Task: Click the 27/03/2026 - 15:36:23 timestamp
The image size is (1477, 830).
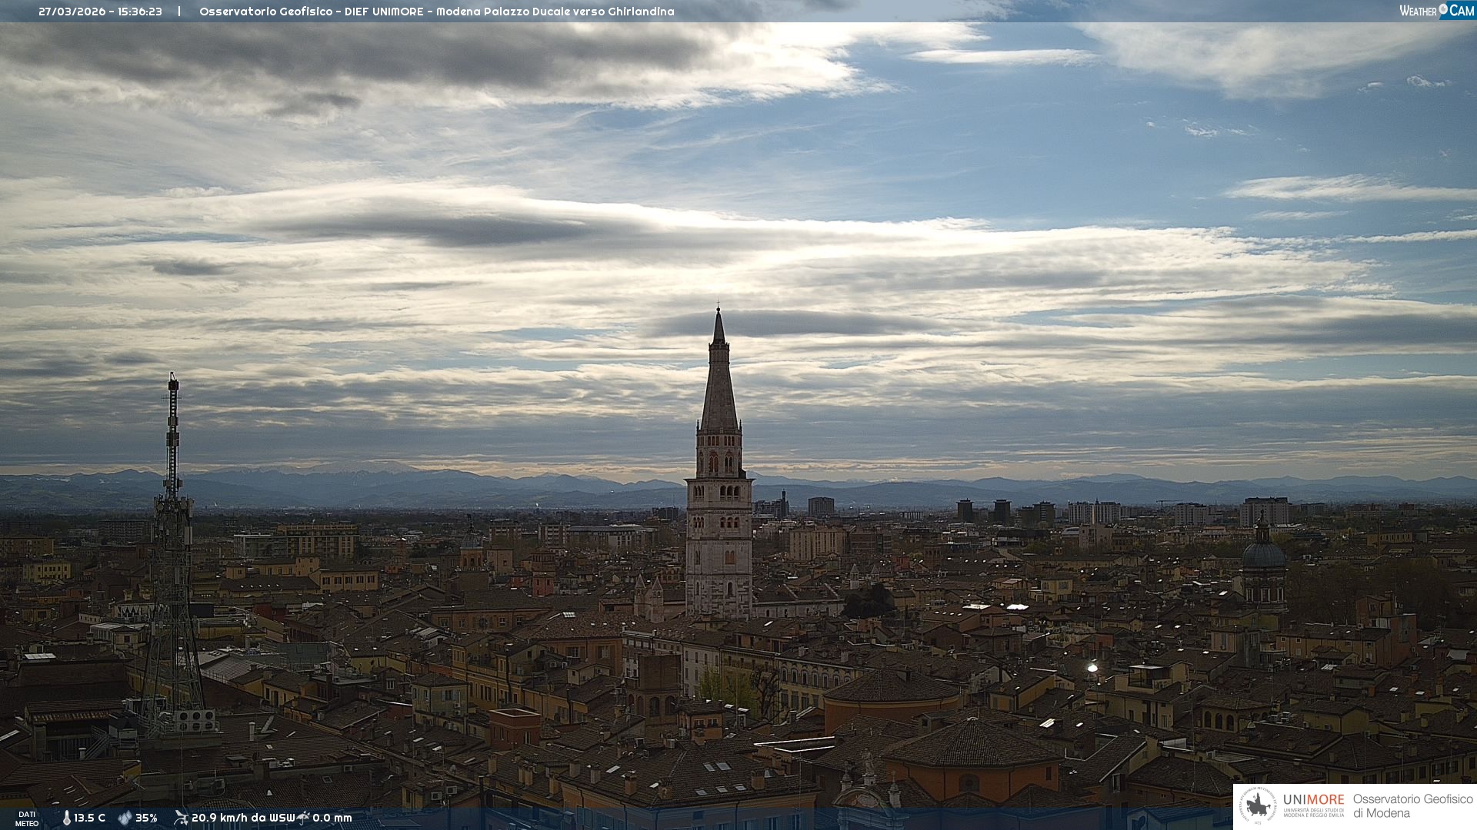Action: (x=100, y=12)
